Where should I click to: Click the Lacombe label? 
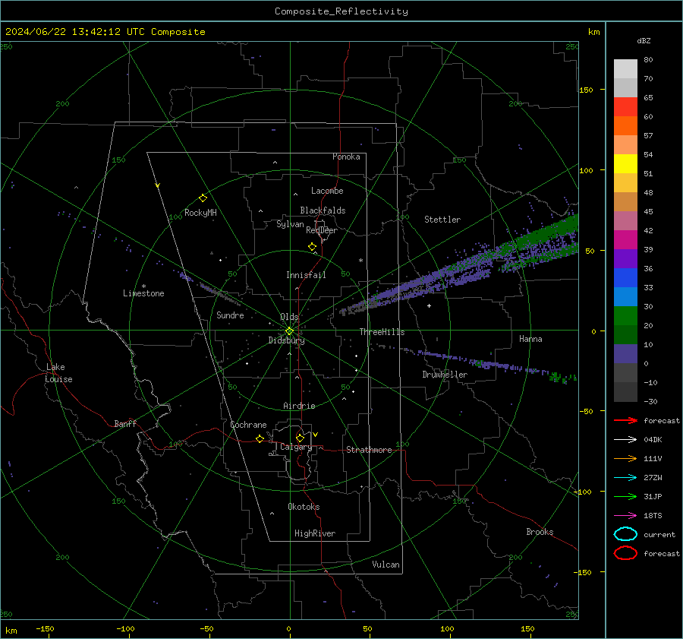point(327,191)
